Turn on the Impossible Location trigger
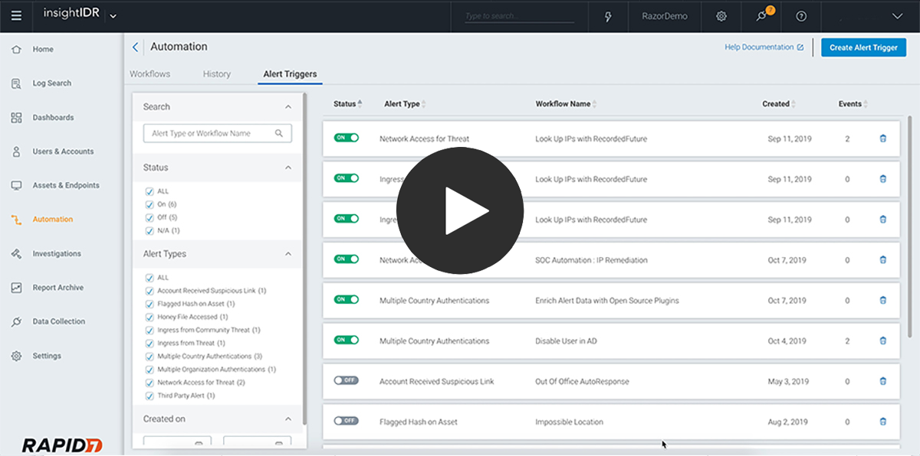This screenshot has width=920, height=456. tap(347, 421)
